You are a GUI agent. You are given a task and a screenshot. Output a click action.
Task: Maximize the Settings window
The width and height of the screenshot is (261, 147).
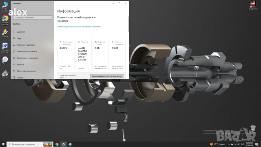pos(119,3)
